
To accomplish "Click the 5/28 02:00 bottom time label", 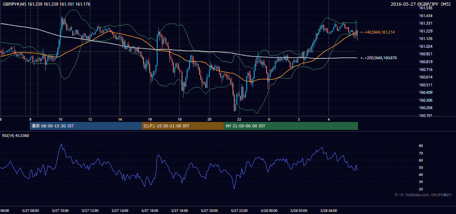I will click(x=299, y=210).
